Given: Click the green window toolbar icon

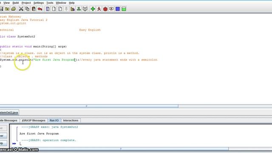Looking at the screenshot, I should 124,9.
